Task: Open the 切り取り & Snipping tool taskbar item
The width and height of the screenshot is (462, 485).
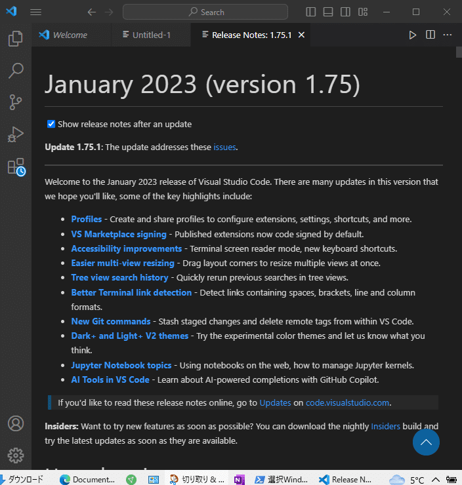Action: 197,480
